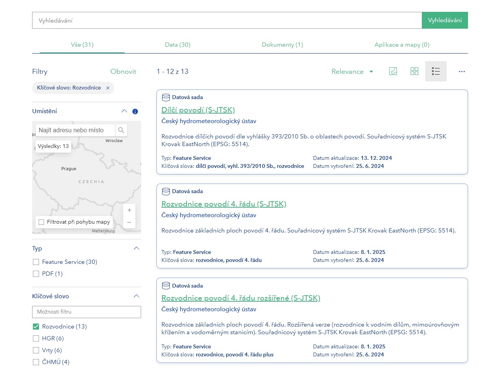Open the Dokumenty (1) tab

click(x=282, y=45)
